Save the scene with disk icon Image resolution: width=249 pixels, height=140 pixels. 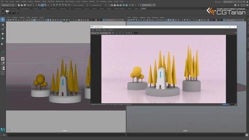click(25, 5)
